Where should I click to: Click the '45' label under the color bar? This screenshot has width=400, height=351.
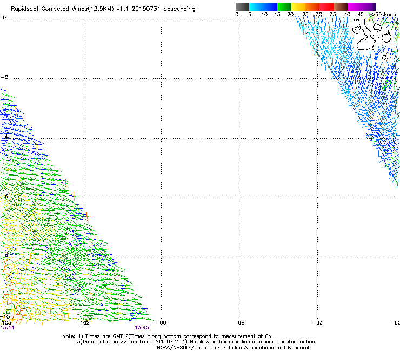(x=361, y=15)
